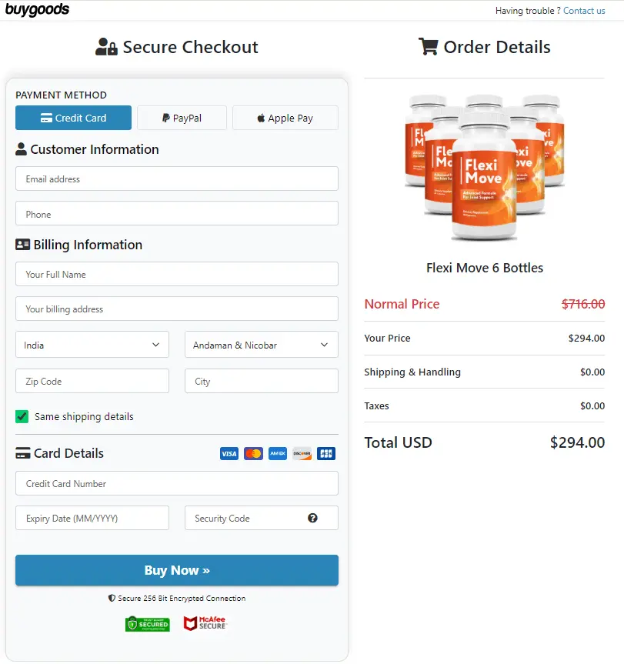
Task: Select the Credit Card payment method
Action: (73, 118)
